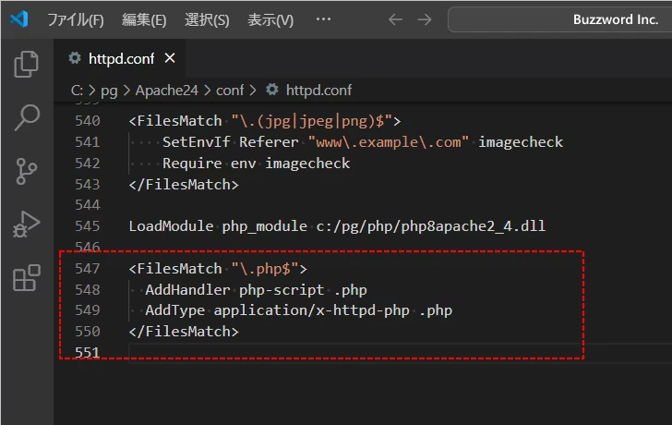Expand the conf breadcrumb folder
Viewport: 672px width, 425px height.
(x=230, y=90)
